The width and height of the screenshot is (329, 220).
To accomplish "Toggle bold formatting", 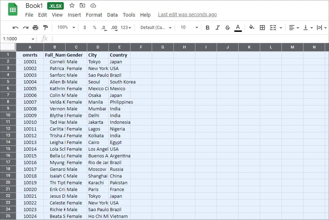I will pos(207,28).
